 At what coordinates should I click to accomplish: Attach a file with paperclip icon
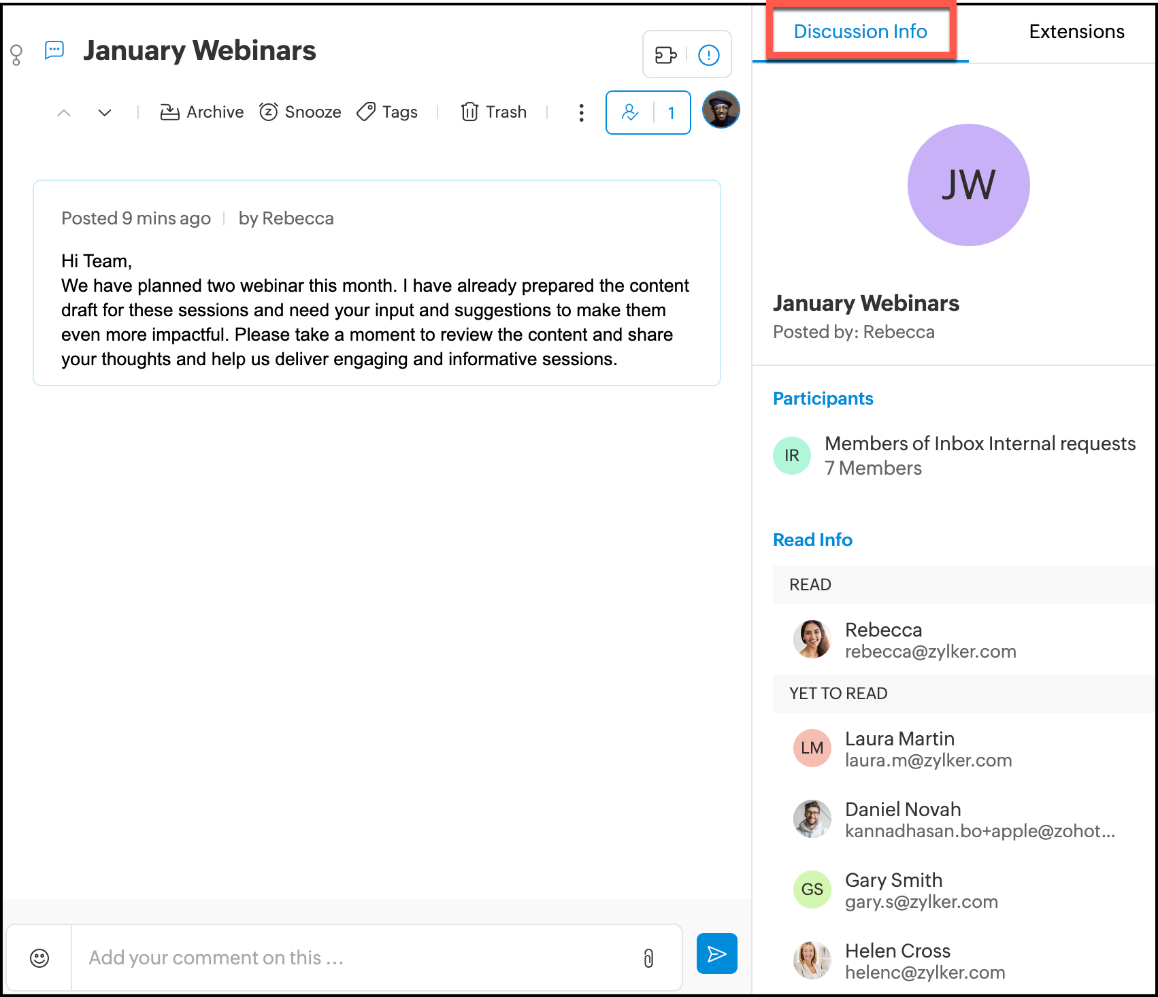pos(648,958)
